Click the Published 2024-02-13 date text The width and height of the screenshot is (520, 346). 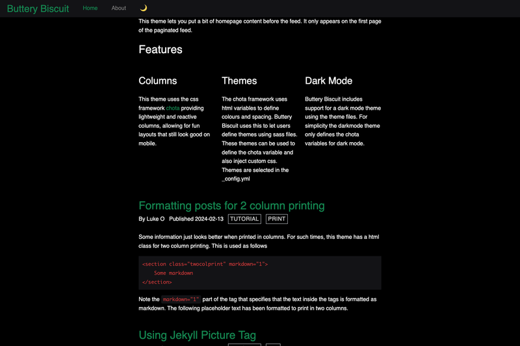196,219
